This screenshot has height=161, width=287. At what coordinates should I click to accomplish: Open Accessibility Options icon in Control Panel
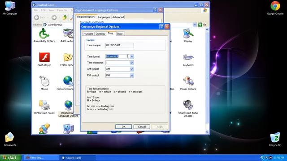coord(44,36)
